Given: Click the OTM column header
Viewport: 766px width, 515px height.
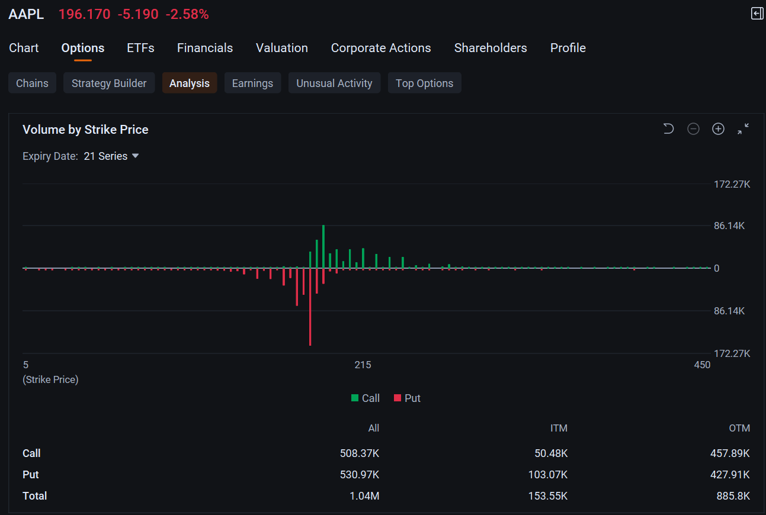Looking at the screenshot, I should 740,428.
